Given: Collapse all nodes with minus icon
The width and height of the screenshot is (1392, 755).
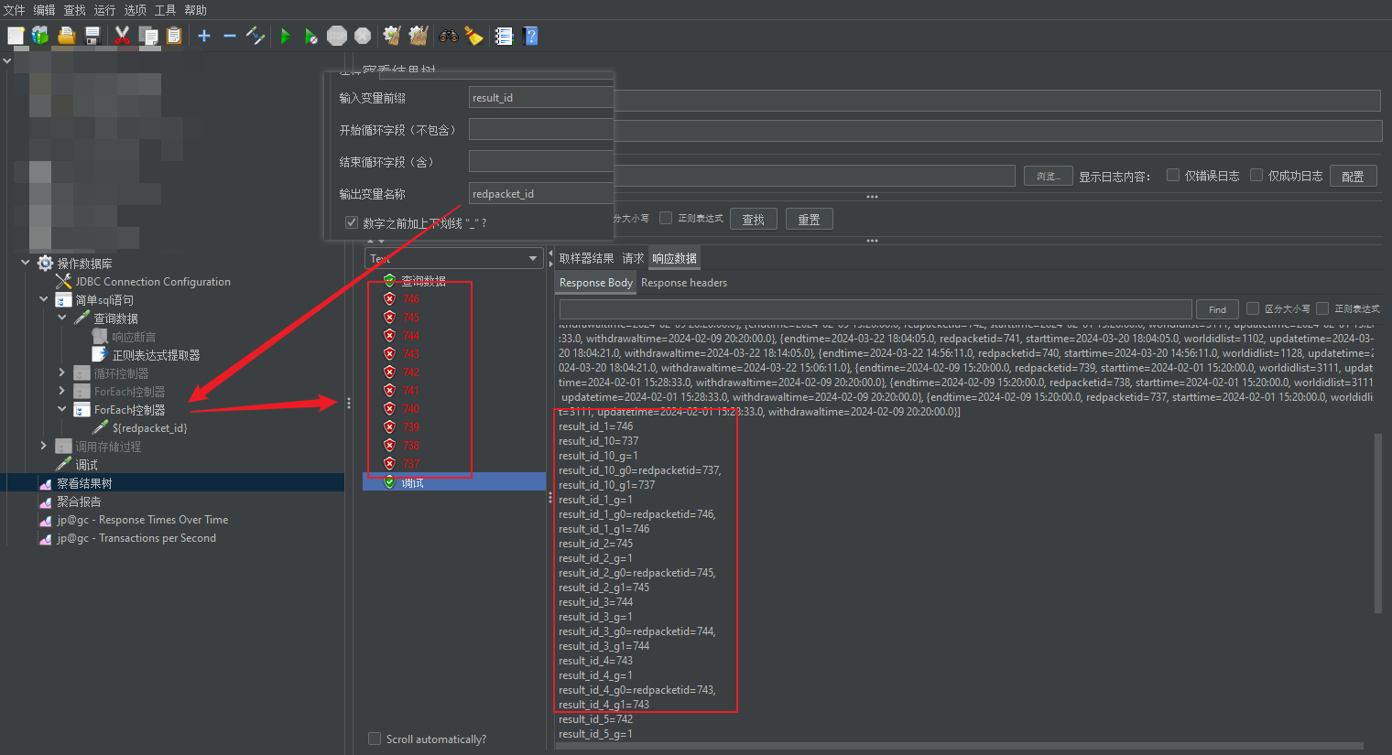Looking at the screenshot, I should (x=230, y=36).
